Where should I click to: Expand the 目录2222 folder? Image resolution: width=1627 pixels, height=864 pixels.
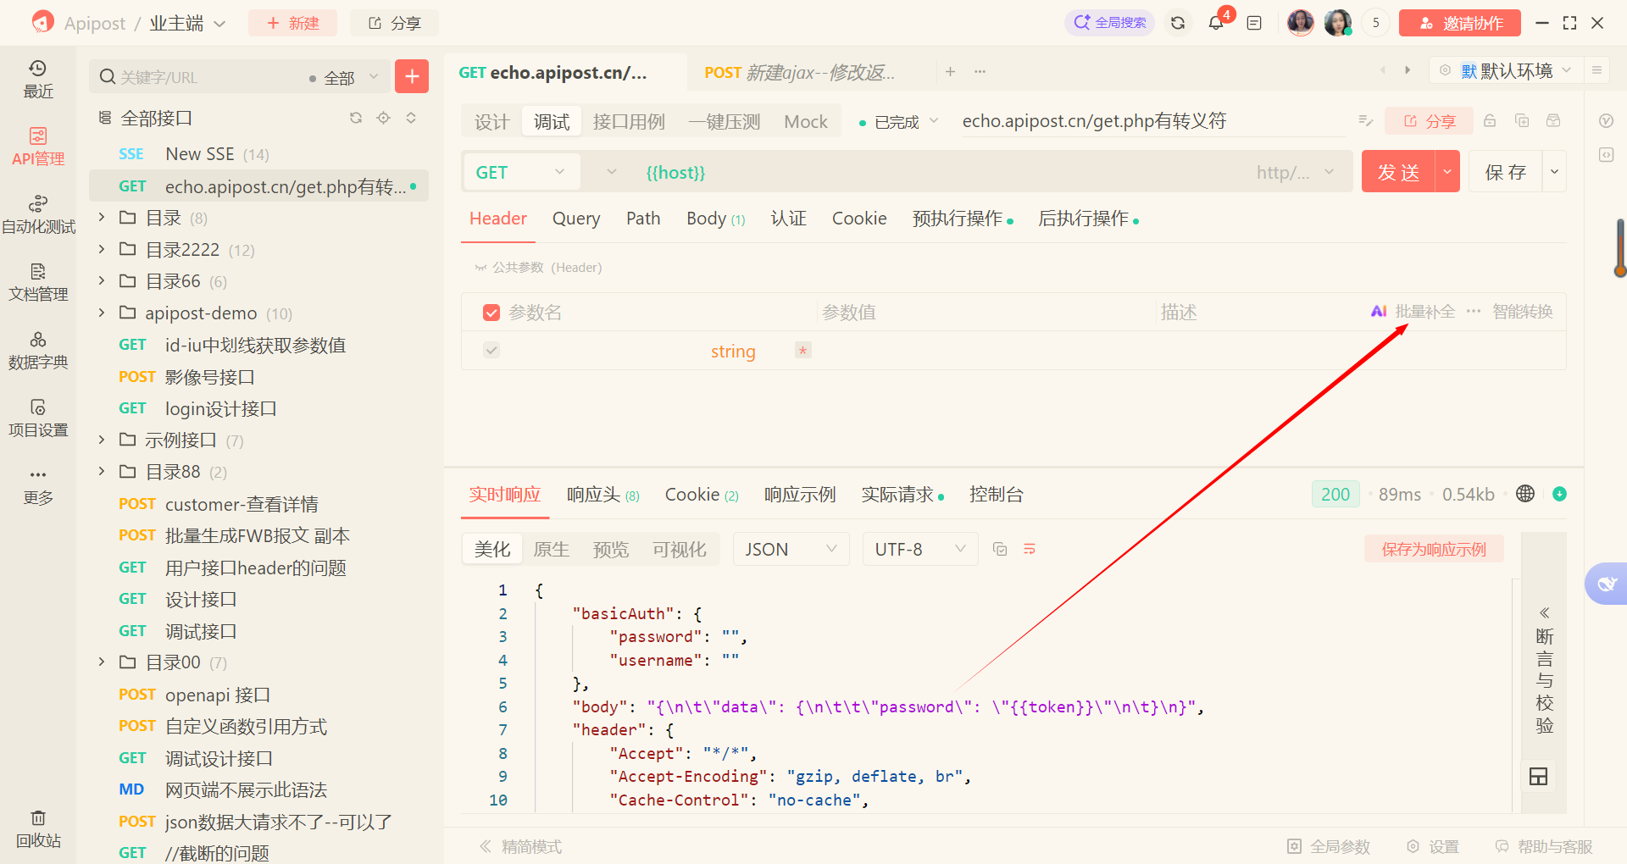pyautogui.click(x=102, y=249)
